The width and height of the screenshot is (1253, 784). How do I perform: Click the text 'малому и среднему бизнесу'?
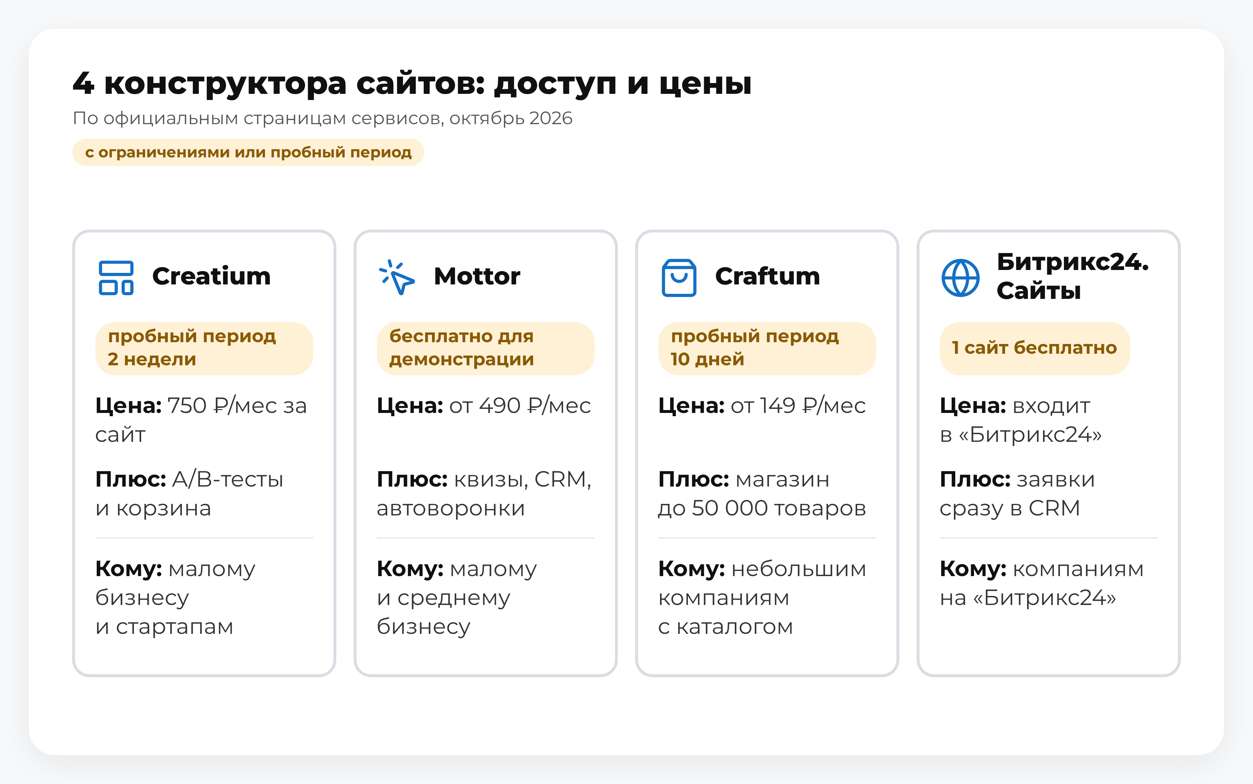[457, 598]
